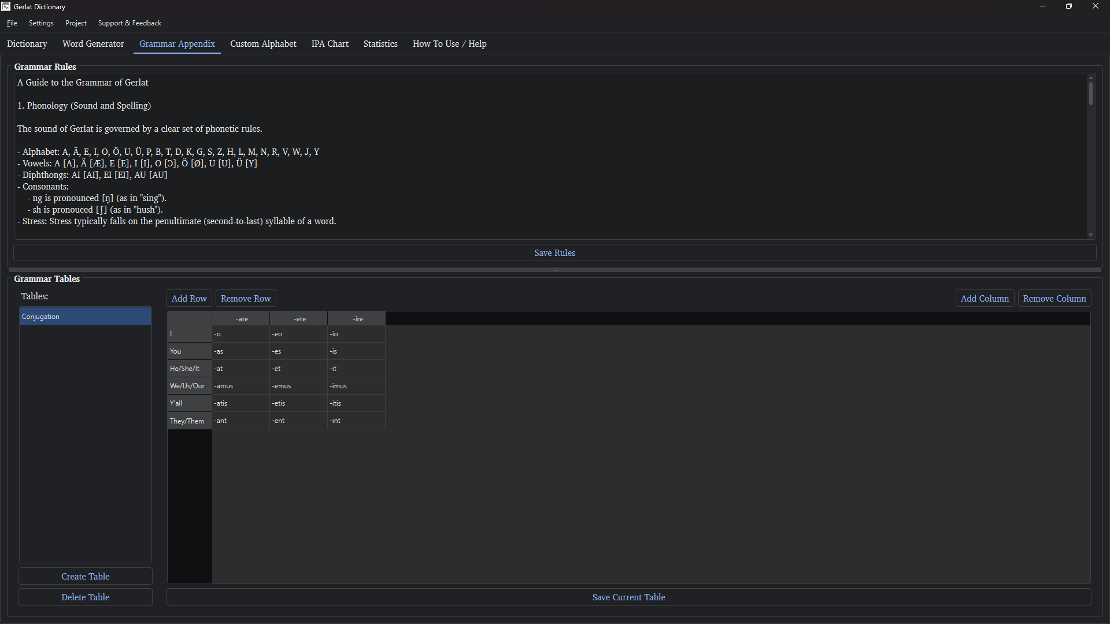Open the Statistics tab
Screen dimensions: 1110x624
pyautogui.click(x=380, y=44)
